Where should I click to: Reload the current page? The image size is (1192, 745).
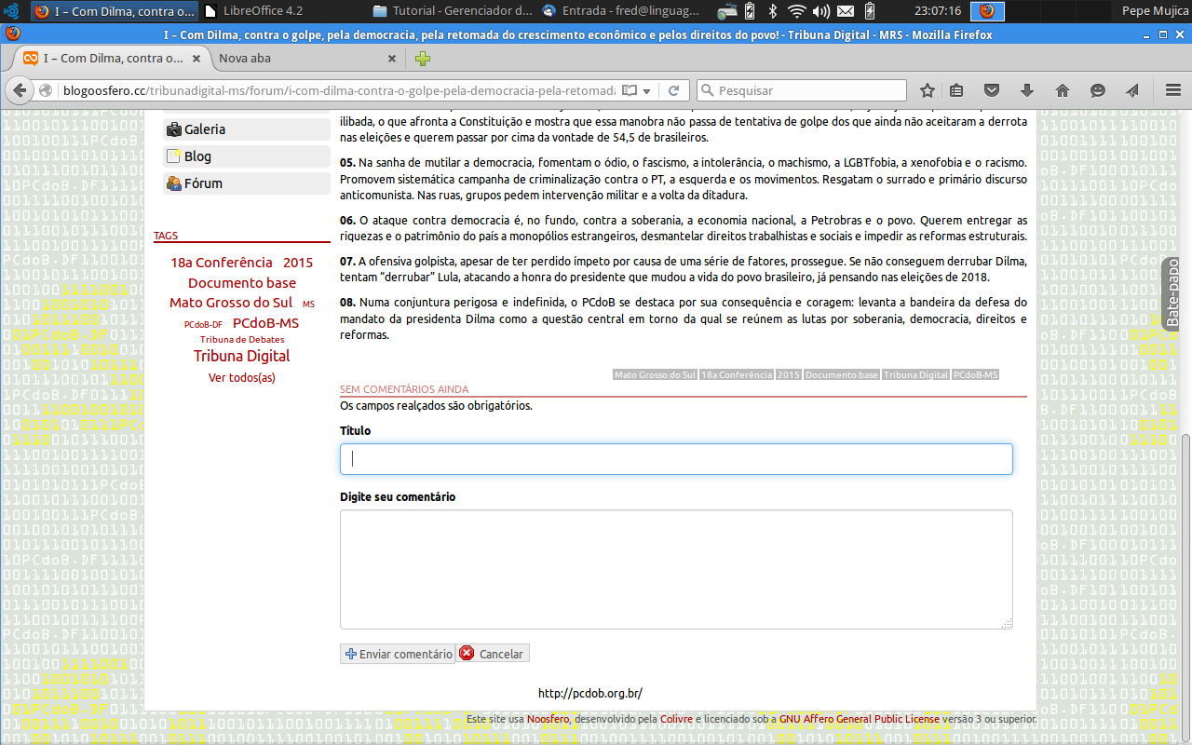[673, 90]
